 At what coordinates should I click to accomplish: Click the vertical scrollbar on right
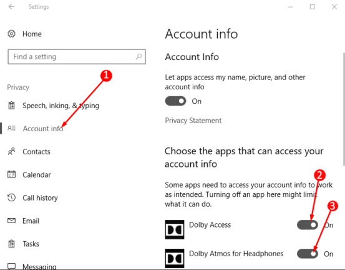(344, 109)
